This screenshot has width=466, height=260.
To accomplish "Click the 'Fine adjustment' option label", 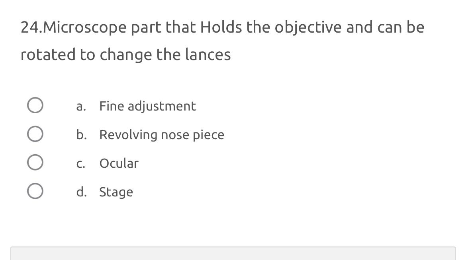I will [x=148, y=106].
